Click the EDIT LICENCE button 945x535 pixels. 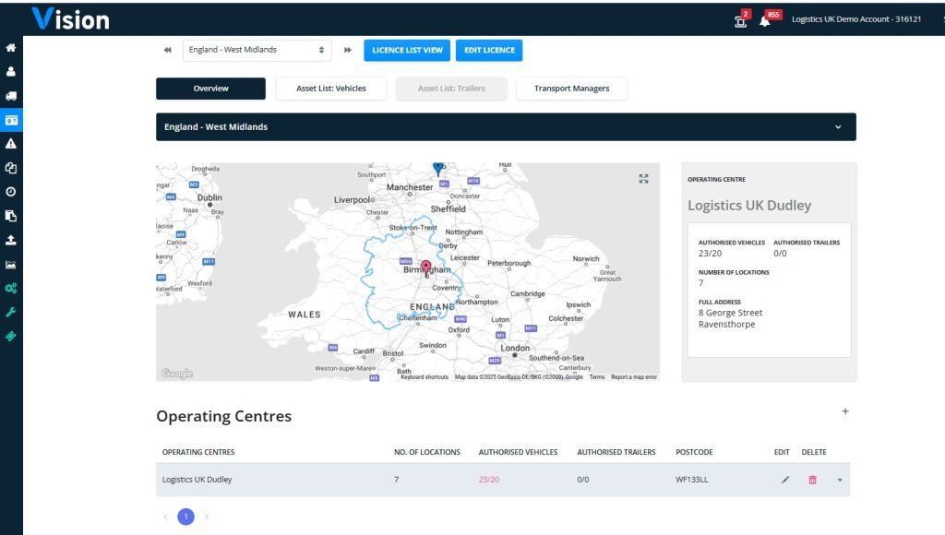(x=489, y=50)
